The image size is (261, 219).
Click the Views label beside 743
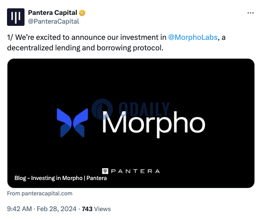102,209
